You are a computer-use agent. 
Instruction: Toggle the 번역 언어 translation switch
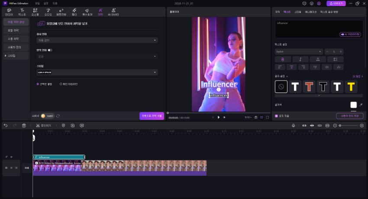click(x=50, y=50)
